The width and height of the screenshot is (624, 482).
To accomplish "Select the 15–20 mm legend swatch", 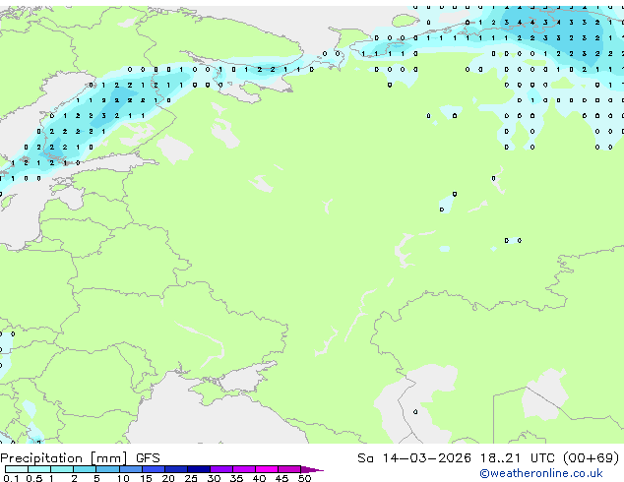I will [x=154, y=469].
